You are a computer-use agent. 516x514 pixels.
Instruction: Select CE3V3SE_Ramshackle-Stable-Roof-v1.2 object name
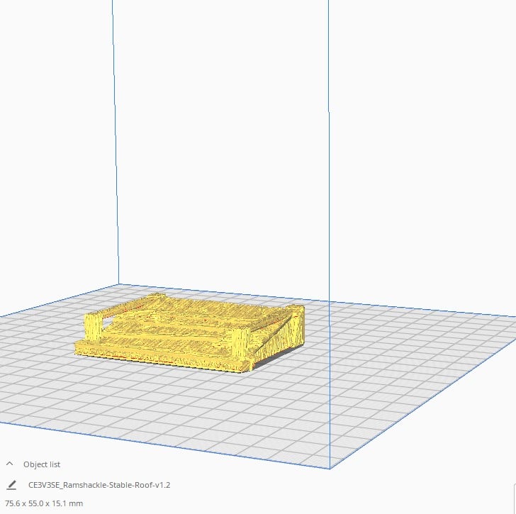(99, 485)
